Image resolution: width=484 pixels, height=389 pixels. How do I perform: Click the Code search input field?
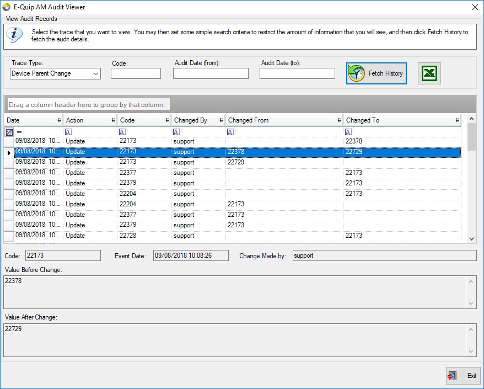click(136, 73)
